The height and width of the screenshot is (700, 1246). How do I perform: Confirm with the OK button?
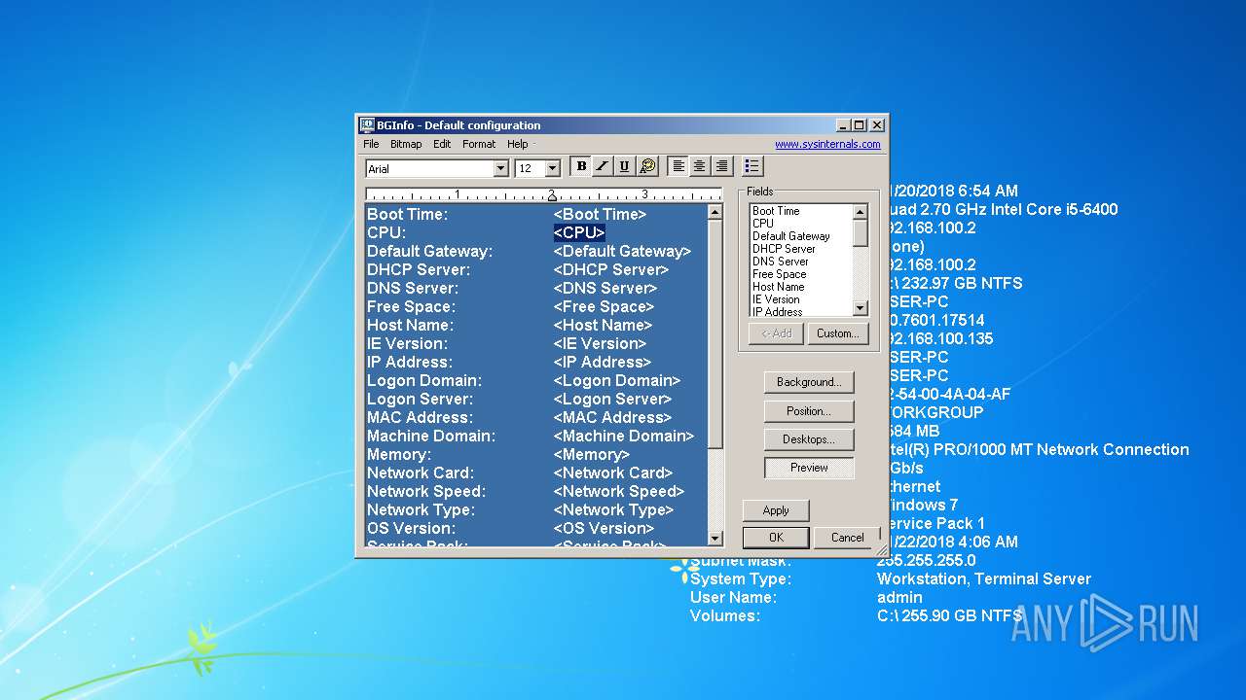click(776, 537)
